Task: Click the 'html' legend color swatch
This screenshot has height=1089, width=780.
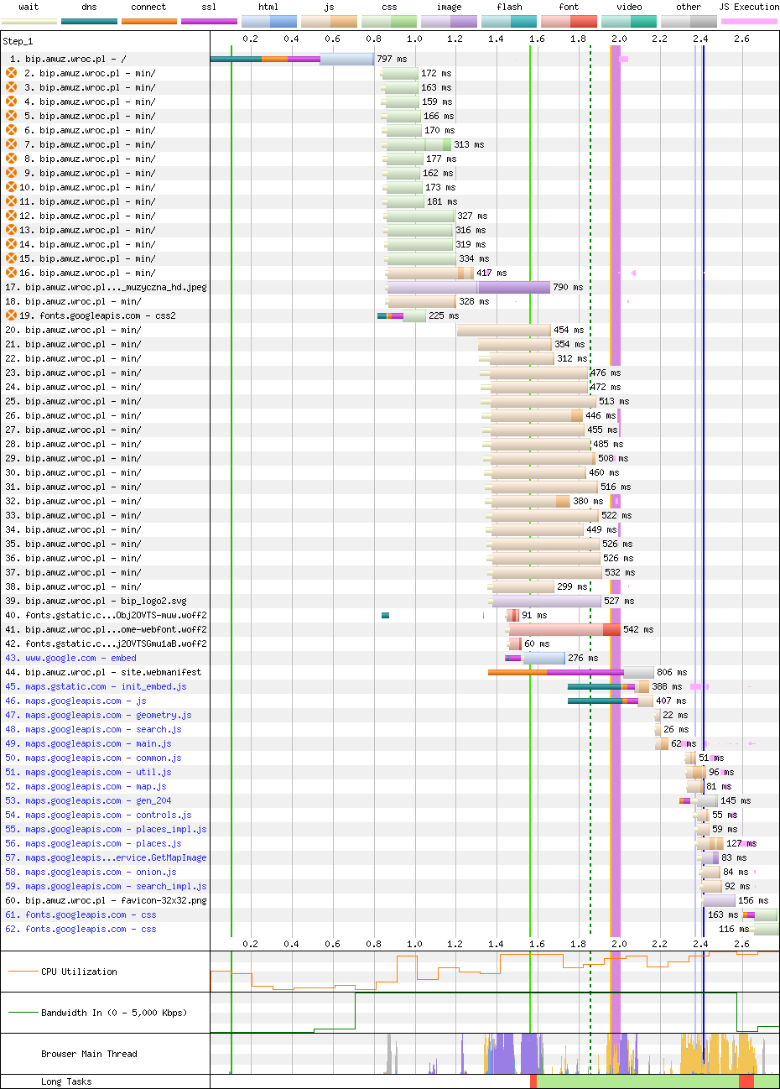Action: (x=269, y=21)
